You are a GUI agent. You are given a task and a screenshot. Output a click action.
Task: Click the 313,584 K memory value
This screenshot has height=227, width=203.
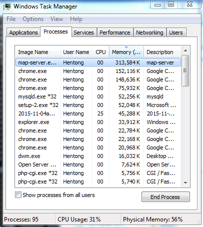[127, 62]
